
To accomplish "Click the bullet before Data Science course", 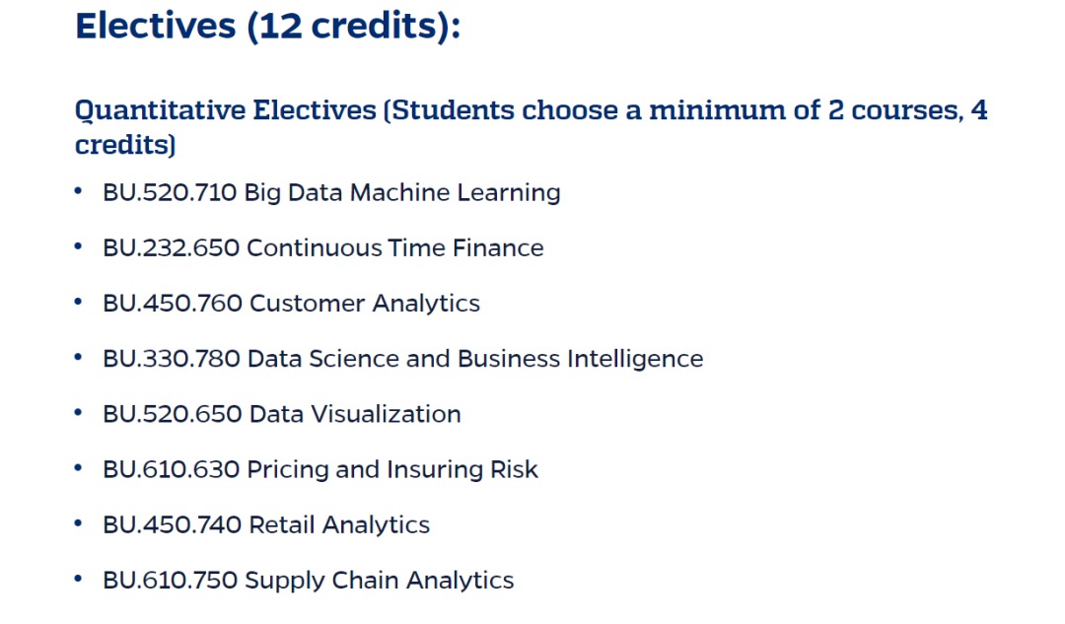I will 78,357.
